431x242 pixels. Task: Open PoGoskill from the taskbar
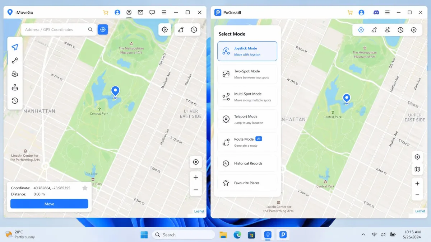[x=283, y=235]
